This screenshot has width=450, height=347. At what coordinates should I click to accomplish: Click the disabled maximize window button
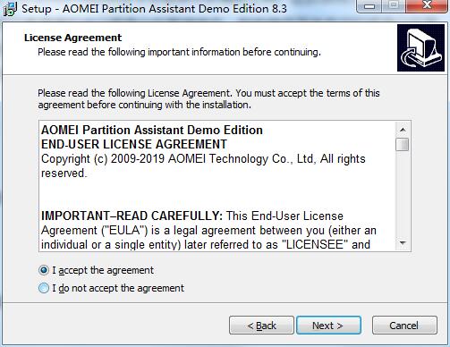[394, 6]
